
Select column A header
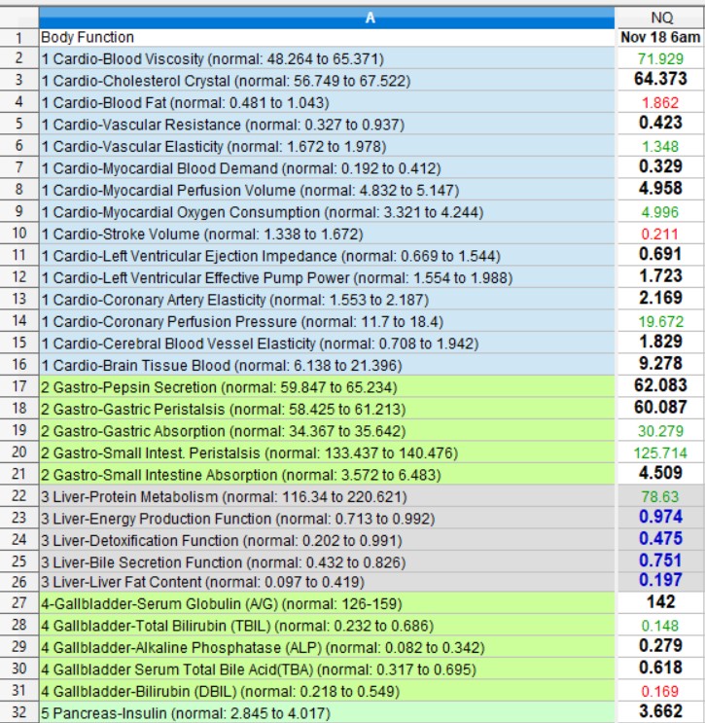pos(370,18)
